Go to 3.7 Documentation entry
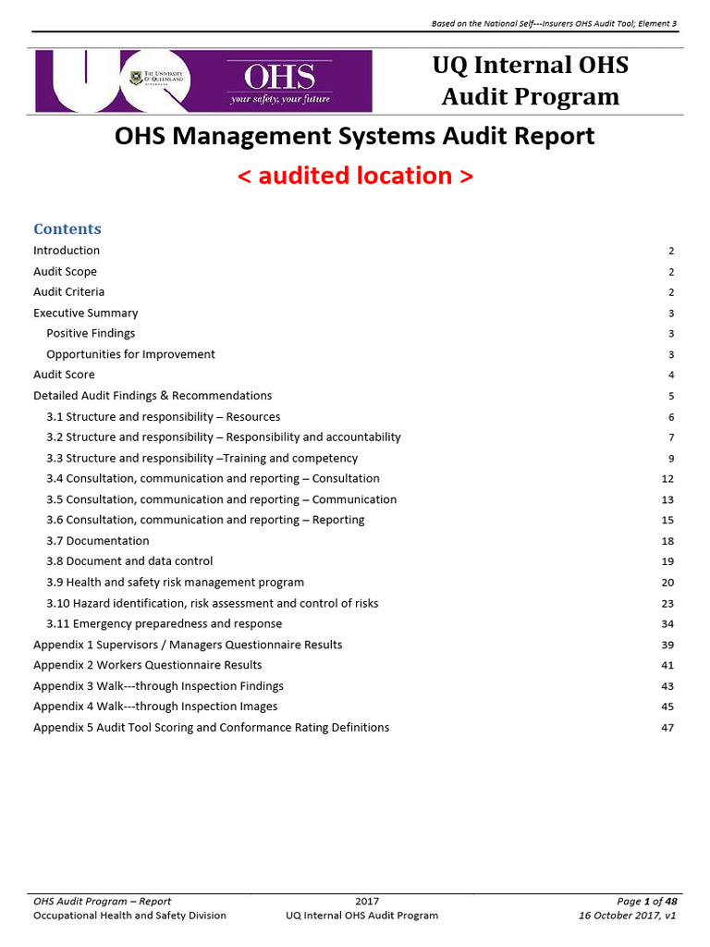 click(98, 540)
